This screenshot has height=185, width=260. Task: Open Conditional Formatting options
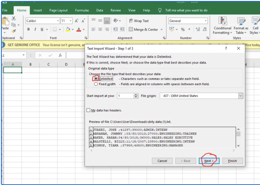pos(222,25)
